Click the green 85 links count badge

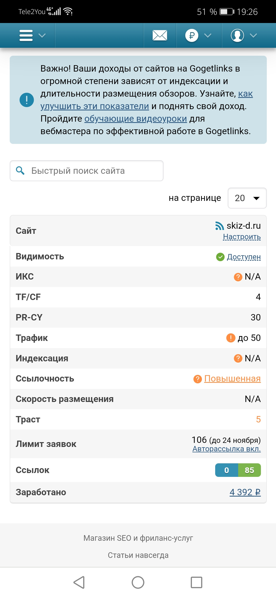coord(249,470)
